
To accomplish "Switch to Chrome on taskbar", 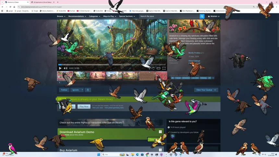I will [x=147, y=154].
